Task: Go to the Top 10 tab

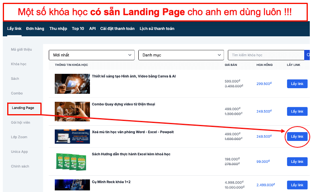Action: 78,28
